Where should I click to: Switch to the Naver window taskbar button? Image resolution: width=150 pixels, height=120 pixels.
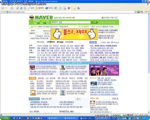click(x=86, y=118)
